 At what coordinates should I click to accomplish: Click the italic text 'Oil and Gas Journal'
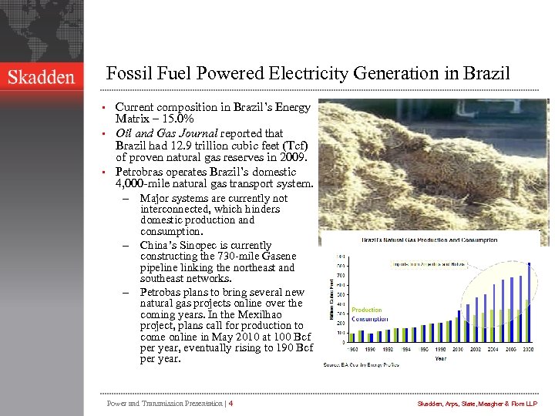point(166,133)
